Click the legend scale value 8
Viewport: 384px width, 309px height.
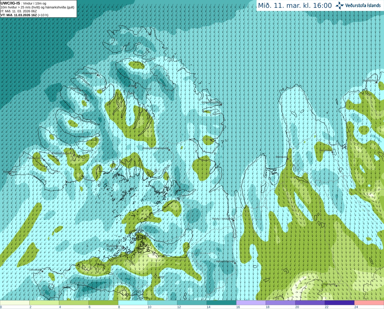coord(119,307)
